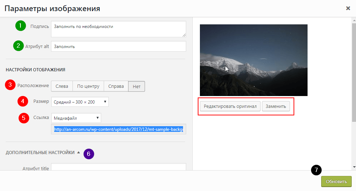This screenshot has width=356, height=191.
Task: Click the Обновить button
Action: tap(336, 181)
